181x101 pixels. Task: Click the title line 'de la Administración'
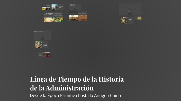point(62,88)
